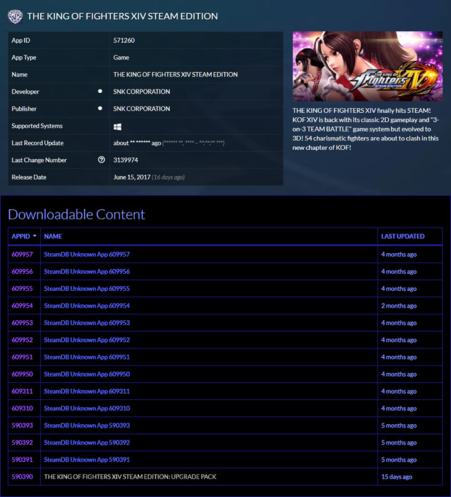The image size is (451, 497).
Task: Open SteamDB Unknown App 590391 link
Action: 87,460
